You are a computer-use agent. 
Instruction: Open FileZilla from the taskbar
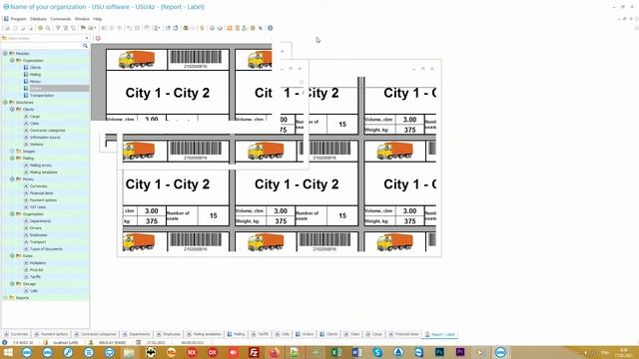(254, 352)
